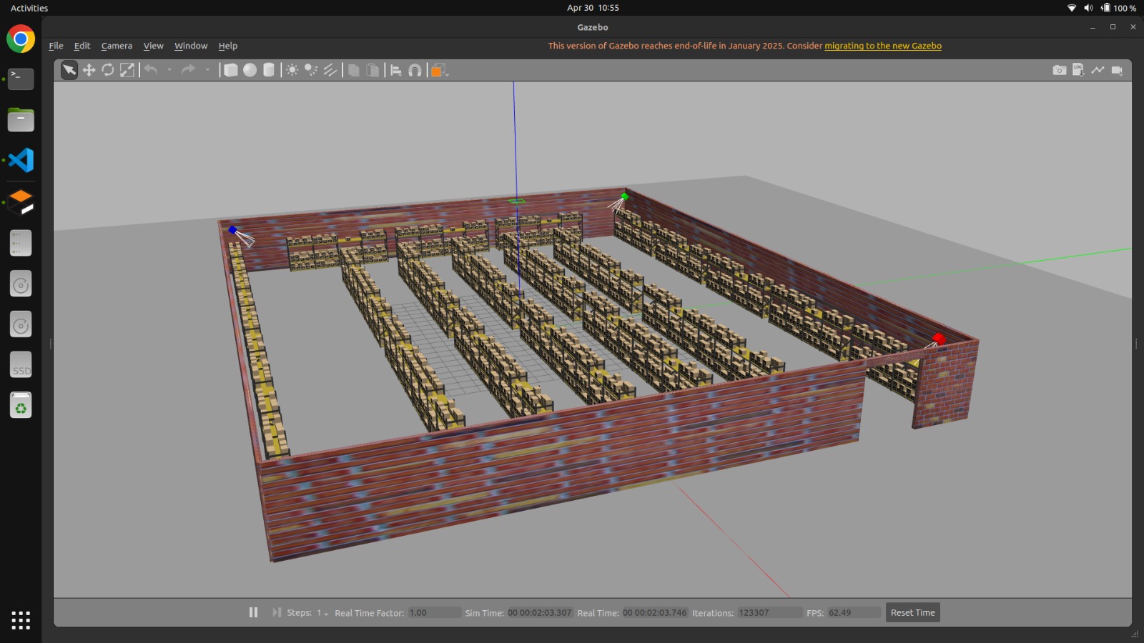Choose the Scale mode tool
This screenshot has width=1144, height=643.
point(127,70)
